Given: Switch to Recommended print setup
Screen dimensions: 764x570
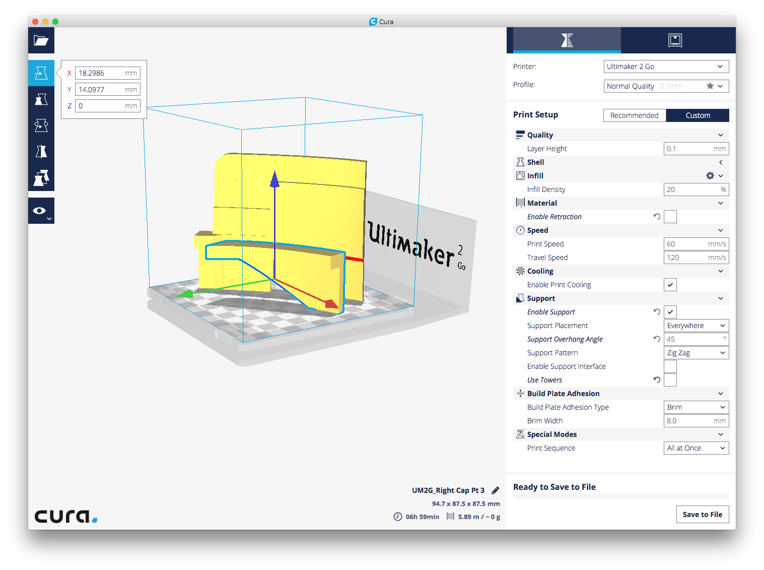Looking at the screenshot, I should click(635, 115).
